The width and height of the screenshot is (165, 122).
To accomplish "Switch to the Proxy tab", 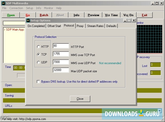I will click(80, 26).
